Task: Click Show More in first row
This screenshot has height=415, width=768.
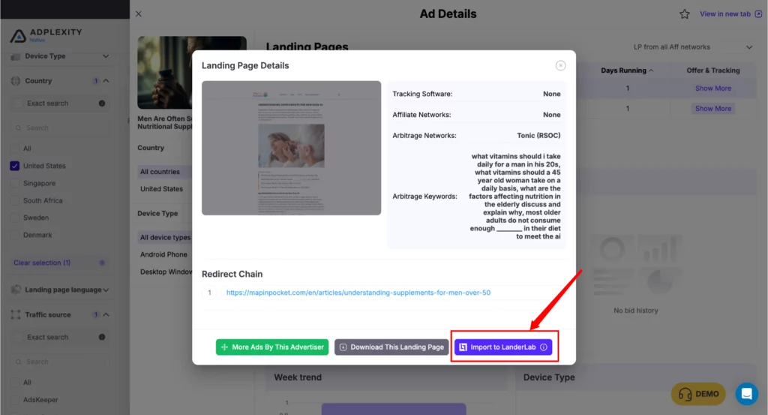Action: tap(713, 89)
